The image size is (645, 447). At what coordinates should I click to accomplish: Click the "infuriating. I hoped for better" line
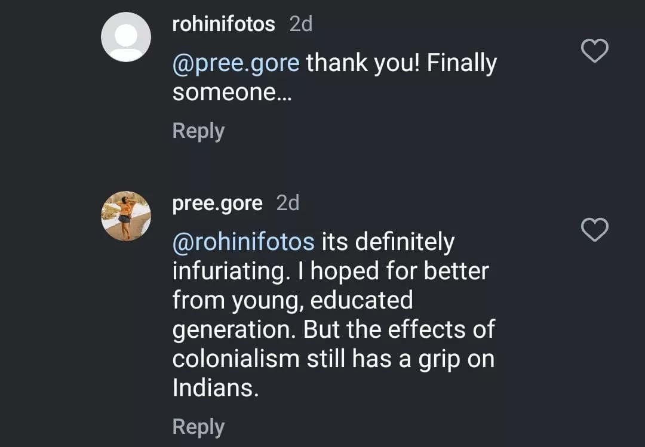[330, 271]
